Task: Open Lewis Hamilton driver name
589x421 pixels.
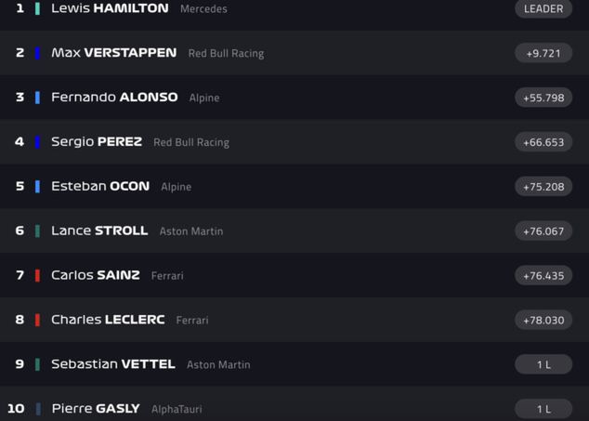Action: tap(110, 8)
